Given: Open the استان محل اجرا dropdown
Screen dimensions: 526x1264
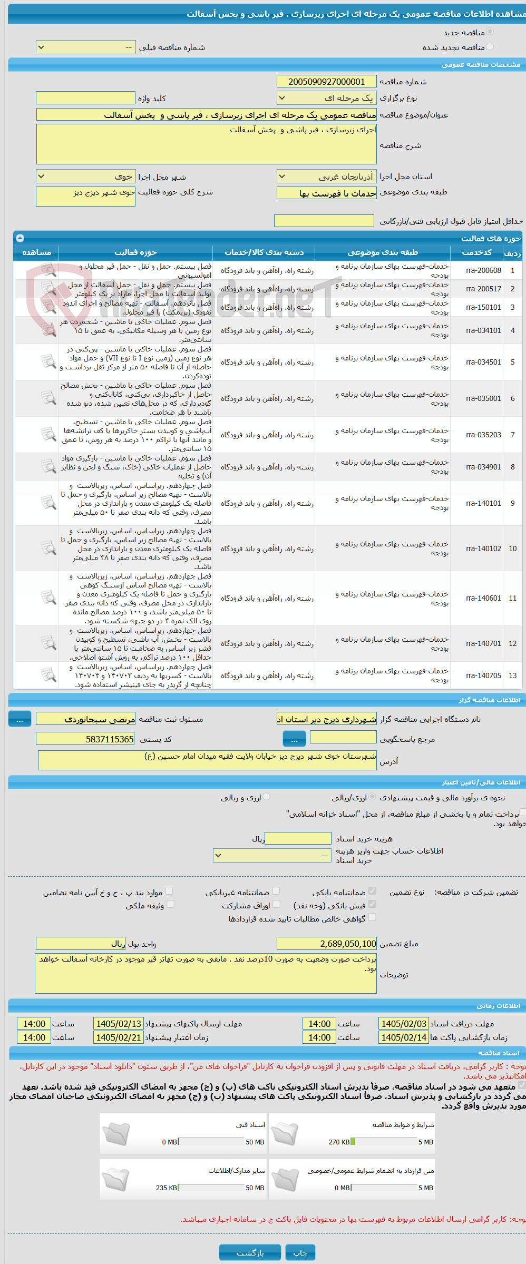Looking at the screenshot, I should tap(326, 177).
